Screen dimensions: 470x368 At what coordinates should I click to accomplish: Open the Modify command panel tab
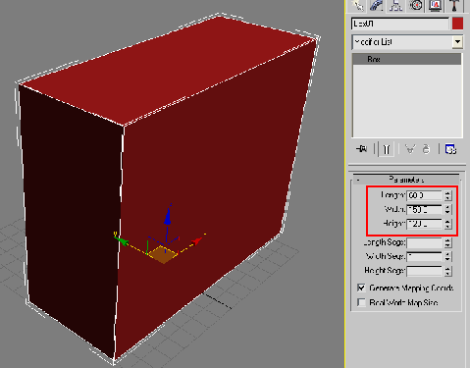click(x=377, y=5)
